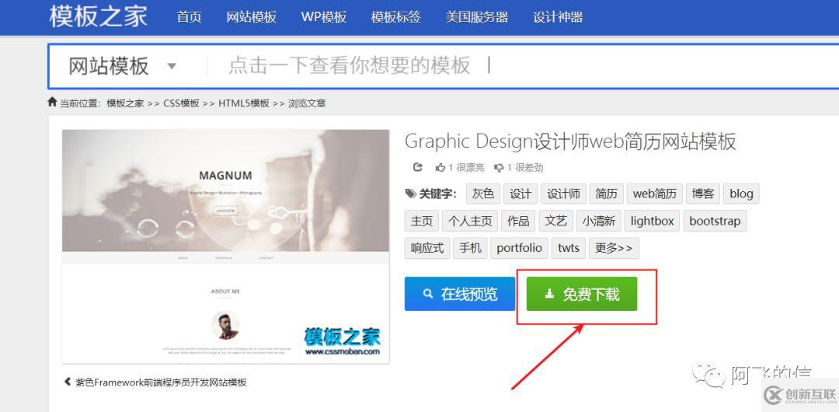Select 设计神器 in the top navigation
This screenshot has width=839, height=412.
(558, 17)
